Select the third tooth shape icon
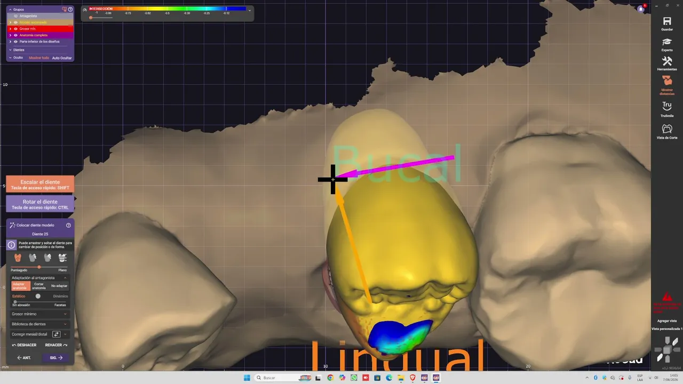683x384 pixels. pos(47,258)
